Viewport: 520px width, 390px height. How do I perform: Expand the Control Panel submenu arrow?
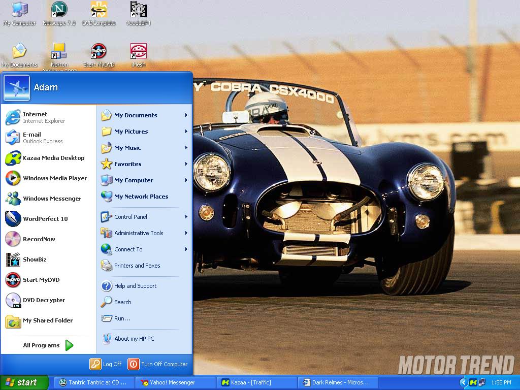click(x=186, y=216)
